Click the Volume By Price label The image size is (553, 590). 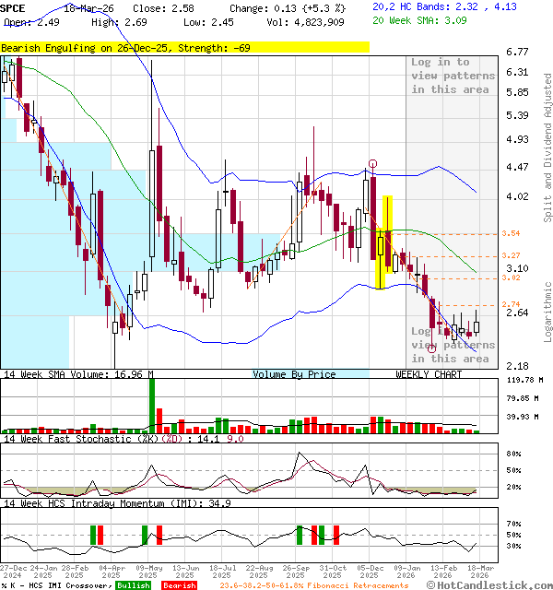pyautogui.click(x=294, y=374)
